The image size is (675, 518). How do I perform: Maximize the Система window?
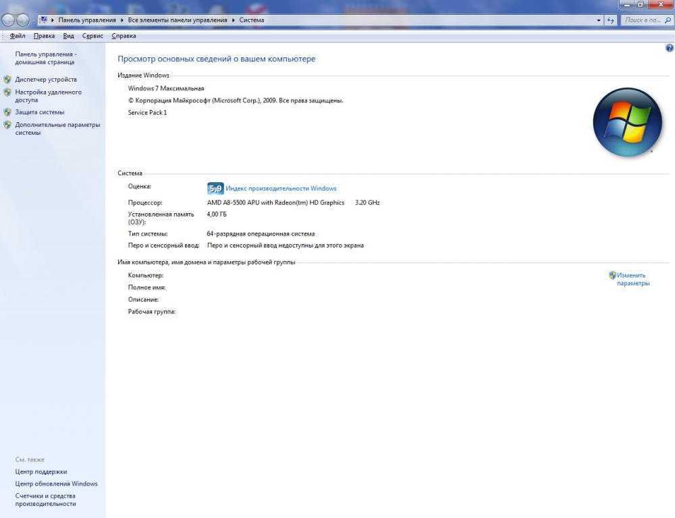641,4
